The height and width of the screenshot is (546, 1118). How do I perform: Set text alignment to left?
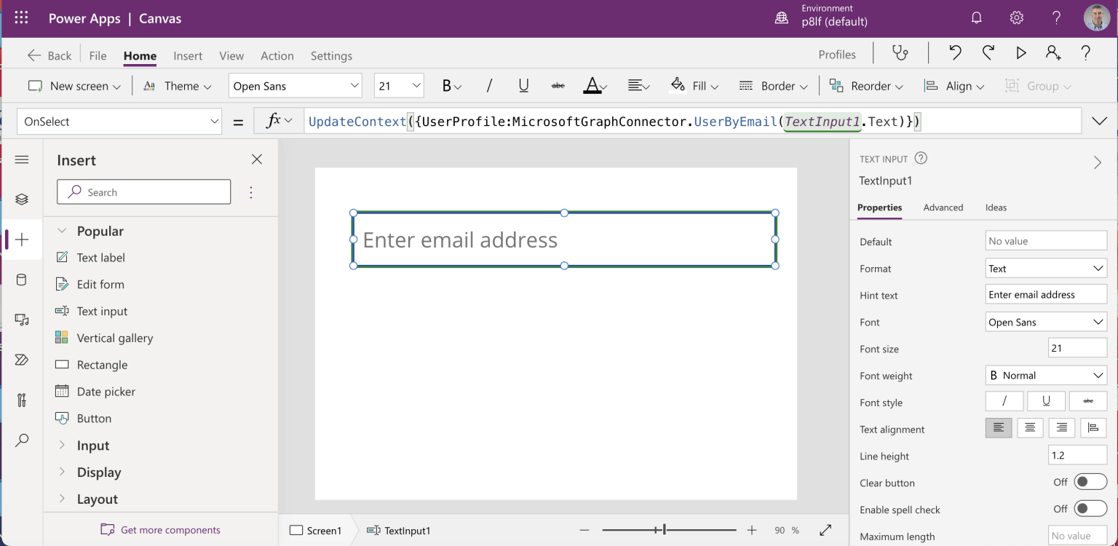click(x=999, y=428)
